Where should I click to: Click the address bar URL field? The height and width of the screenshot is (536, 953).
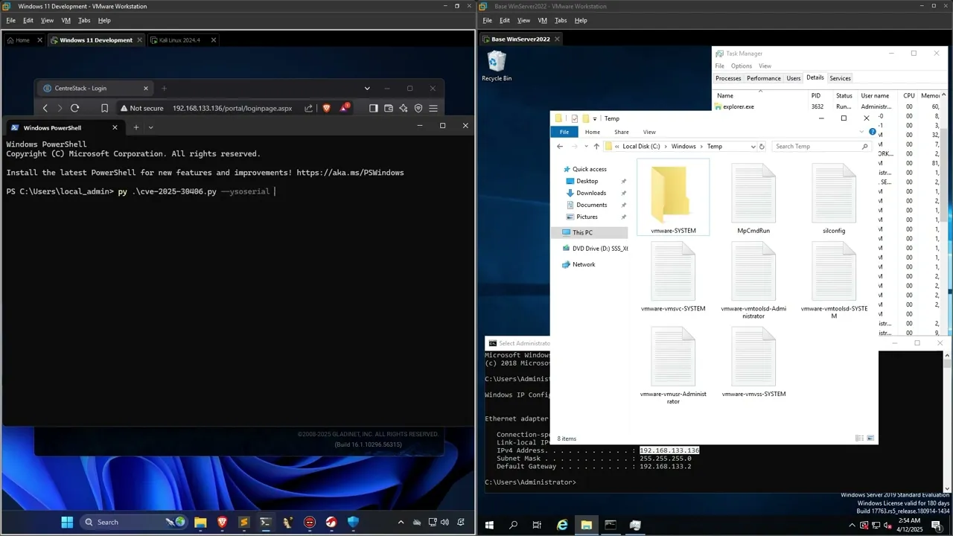232,108
